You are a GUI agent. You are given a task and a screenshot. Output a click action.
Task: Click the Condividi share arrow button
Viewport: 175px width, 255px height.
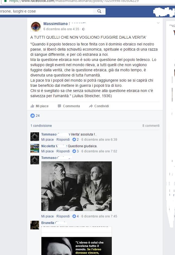point(99,106)
